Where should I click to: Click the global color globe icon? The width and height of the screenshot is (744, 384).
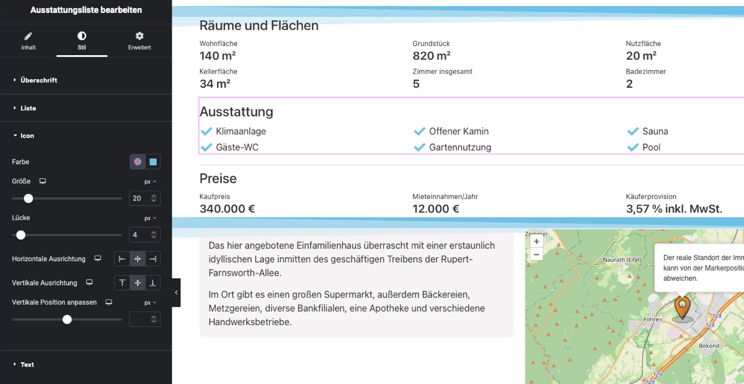click(x=138, y=162)
